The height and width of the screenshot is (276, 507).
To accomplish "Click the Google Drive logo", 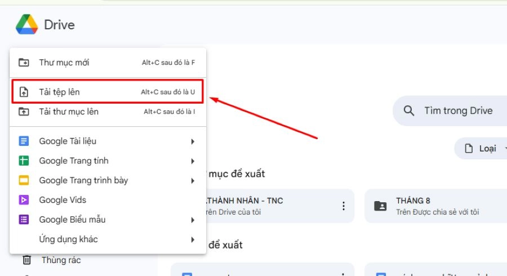I will tap(26, 25).
